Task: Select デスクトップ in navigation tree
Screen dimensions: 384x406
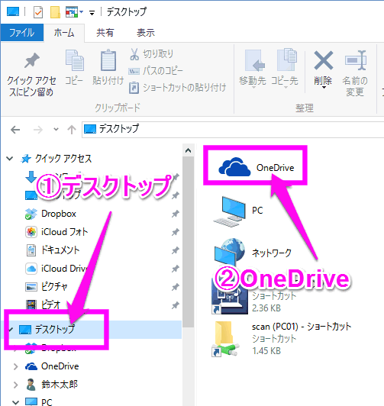Action: (55, 330)
